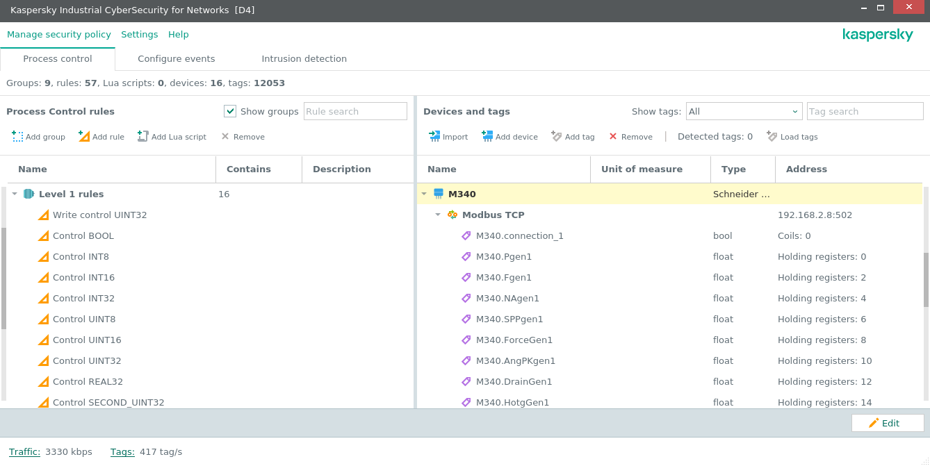Screen dimensions: 930x466
Task: Uncheck the Show groups checkbox
Action: [229, 110]
